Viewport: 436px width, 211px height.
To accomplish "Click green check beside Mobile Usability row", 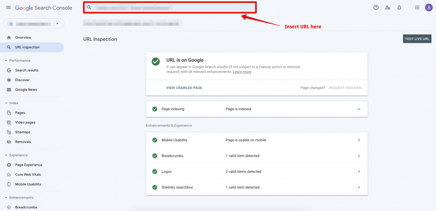I will coord(155,140).
